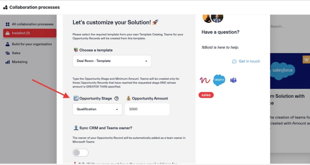Click the gold crown premium badge
The image size is (310, 165).
tap(306, 59)
